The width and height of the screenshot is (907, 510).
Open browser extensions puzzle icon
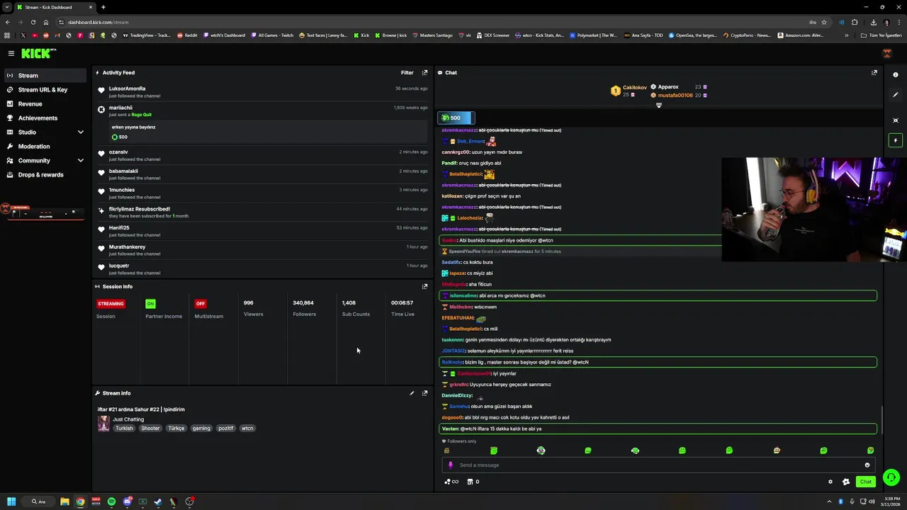tap(855, 22)
